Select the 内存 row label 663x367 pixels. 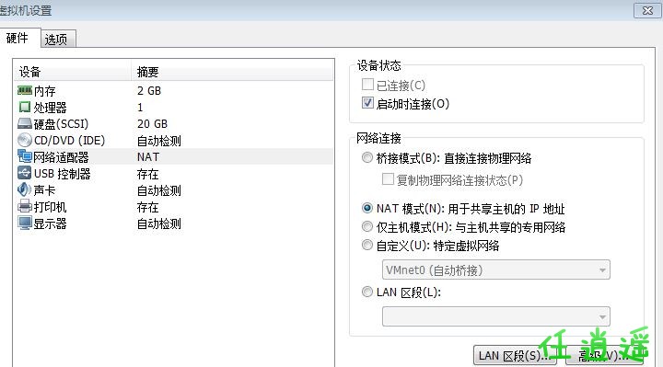[x=45, y=91]
